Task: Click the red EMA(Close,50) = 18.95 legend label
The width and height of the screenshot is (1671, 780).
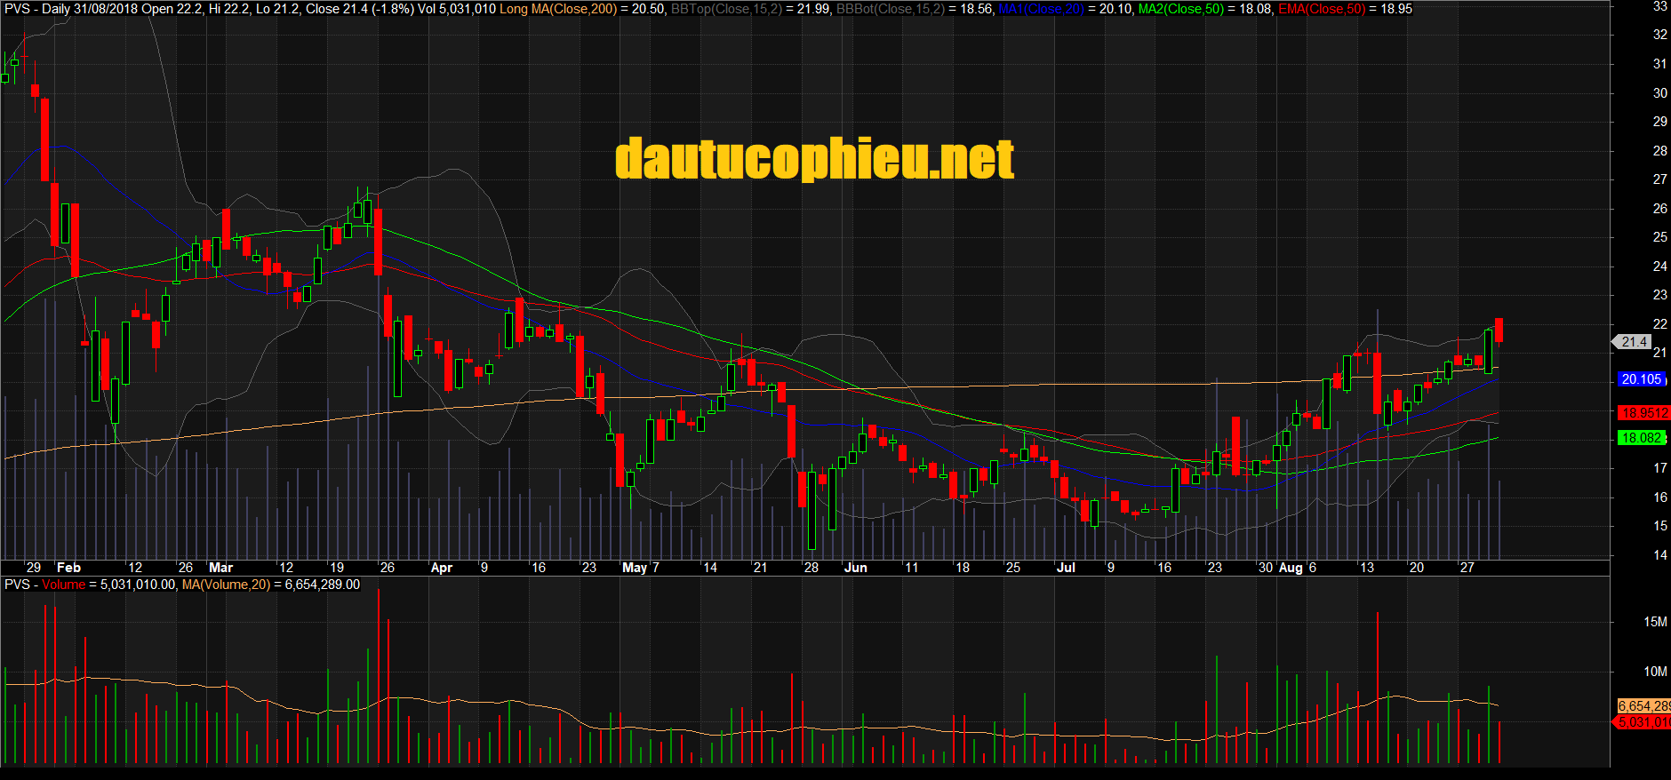Action: 1345,9
